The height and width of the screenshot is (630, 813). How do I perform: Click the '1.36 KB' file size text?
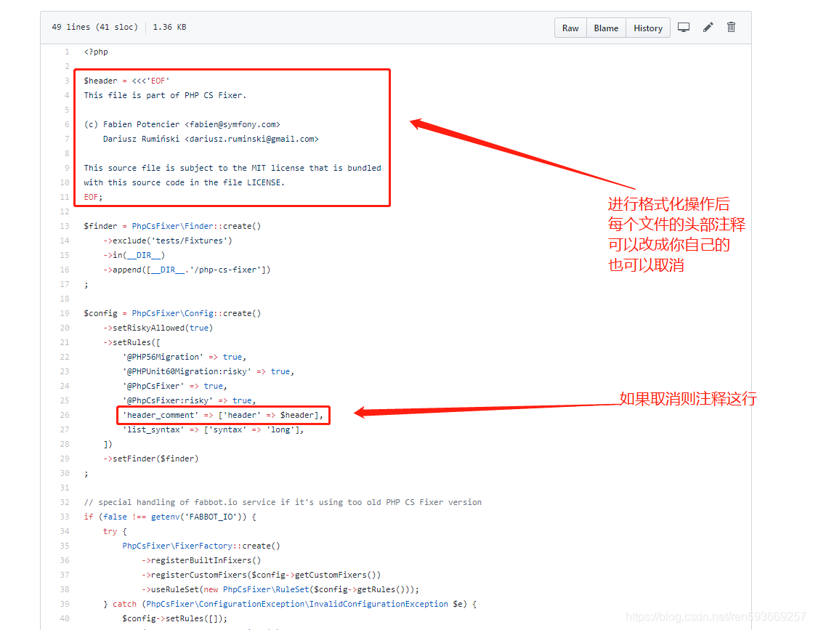coord(169,27)
